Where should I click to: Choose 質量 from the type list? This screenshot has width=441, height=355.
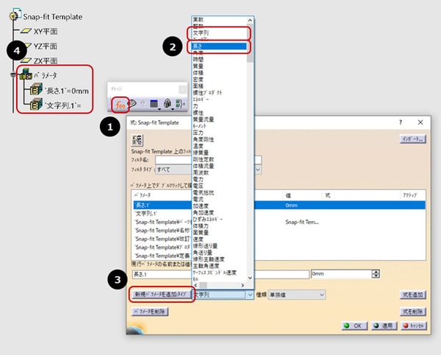tap(198, 66)
